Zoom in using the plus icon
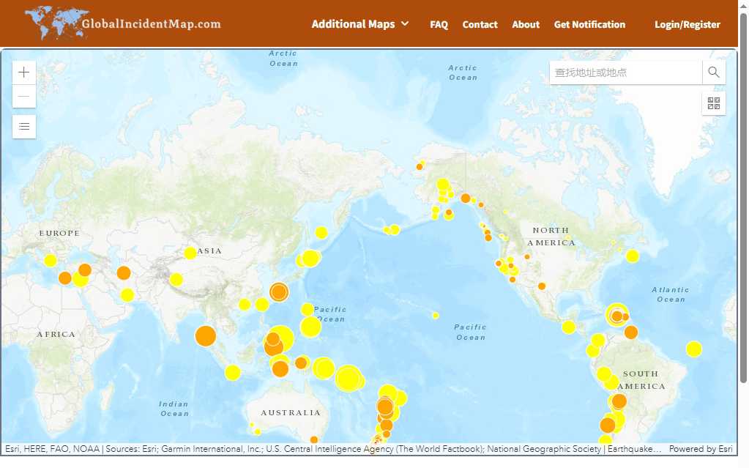Screen dimensions: 749x468 click(23, 72)
